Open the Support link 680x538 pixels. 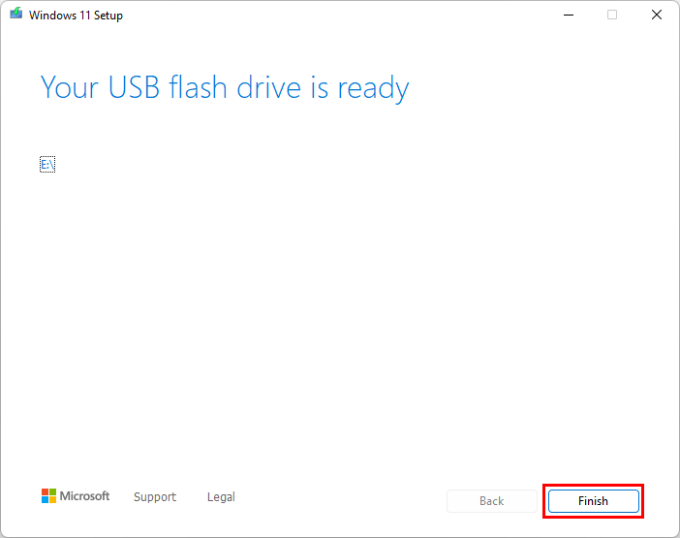coord(155,497)
